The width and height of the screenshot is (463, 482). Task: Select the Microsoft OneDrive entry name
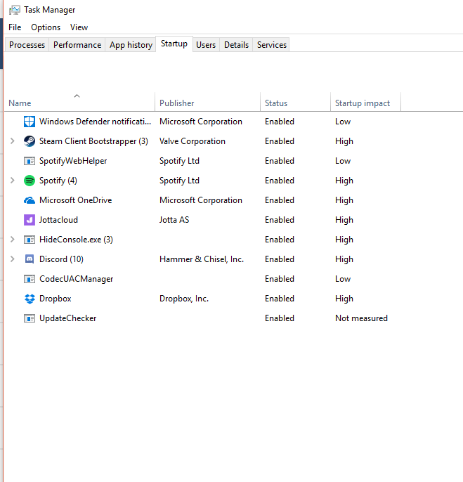[75, 200]
